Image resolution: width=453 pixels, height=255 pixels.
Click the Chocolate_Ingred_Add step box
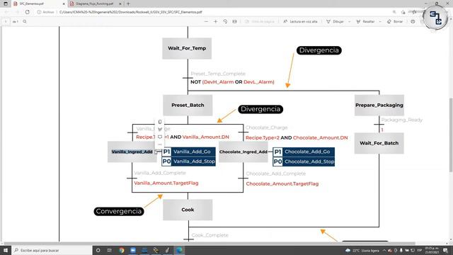pos(243,152)
